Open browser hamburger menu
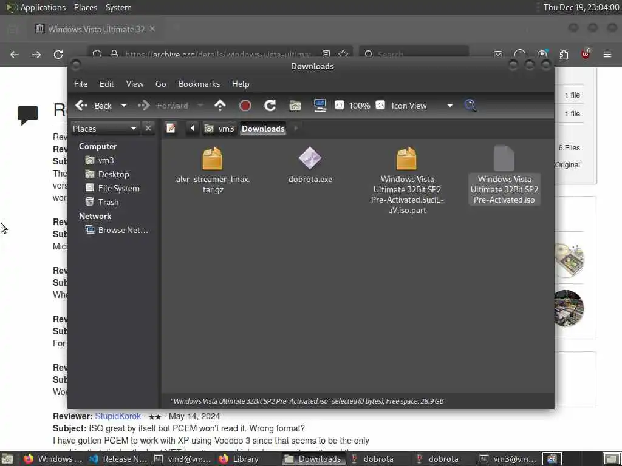This screenshot has width=622, height=466. 607,54
